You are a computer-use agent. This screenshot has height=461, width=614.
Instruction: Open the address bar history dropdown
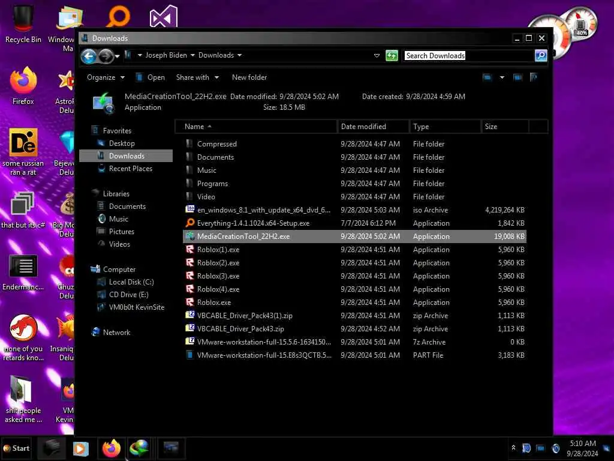tap(377, 56)
